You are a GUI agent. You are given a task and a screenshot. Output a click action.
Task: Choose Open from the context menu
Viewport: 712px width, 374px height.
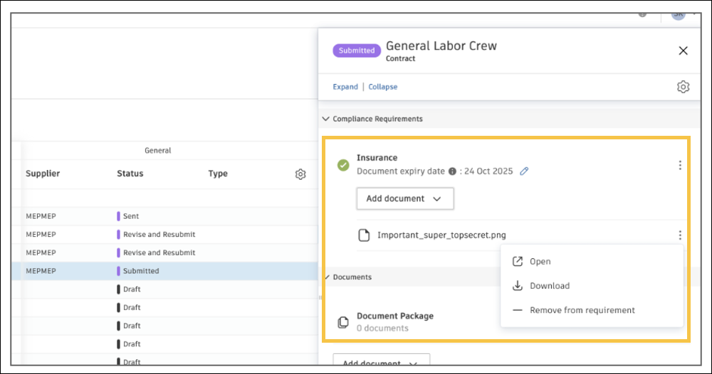(540, 262)
